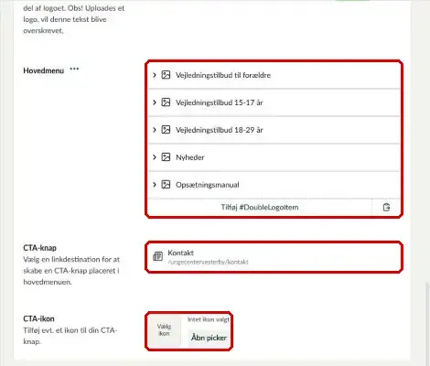The height and width of the screenshot is (366, 430).
Task: Expand the Vejledningstilbud til forældre item
Action: 155,75
